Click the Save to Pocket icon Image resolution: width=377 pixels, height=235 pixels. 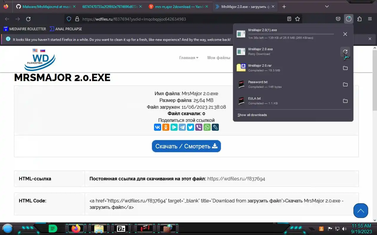pos(338,19)
